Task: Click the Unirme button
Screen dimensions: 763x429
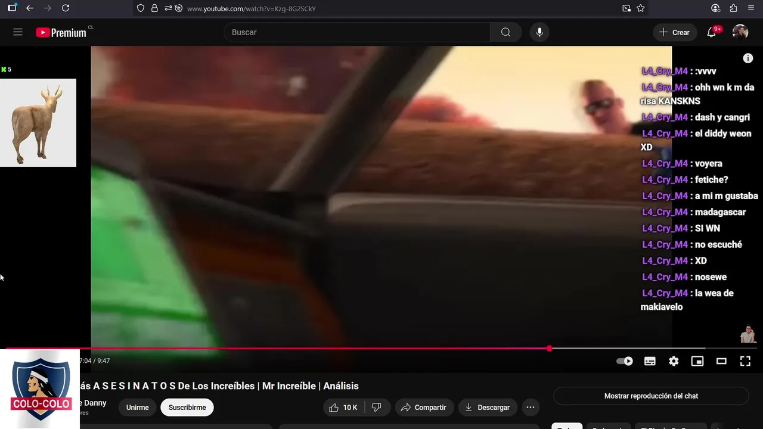Action: point(137,408)
